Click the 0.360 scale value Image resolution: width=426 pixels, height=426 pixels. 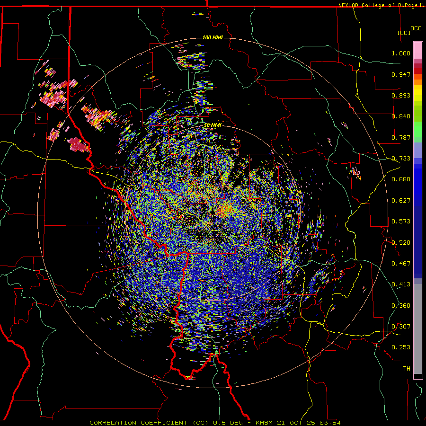coord(401,306)
